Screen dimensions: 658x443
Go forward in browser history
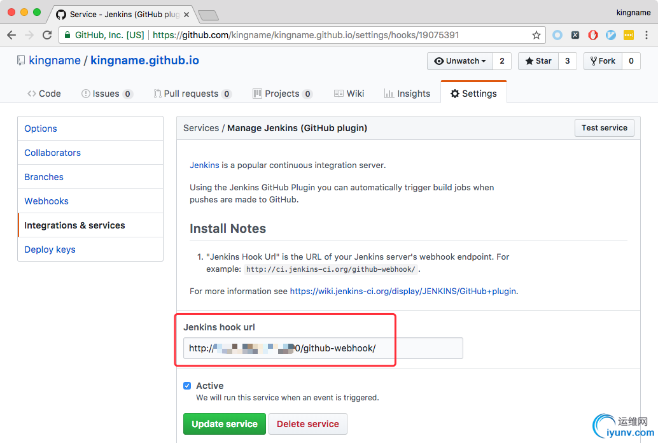(29, 35)
